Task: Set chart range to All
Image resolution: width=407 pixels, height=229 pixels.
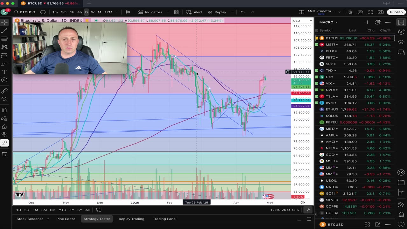Action: tap(87, 210)
